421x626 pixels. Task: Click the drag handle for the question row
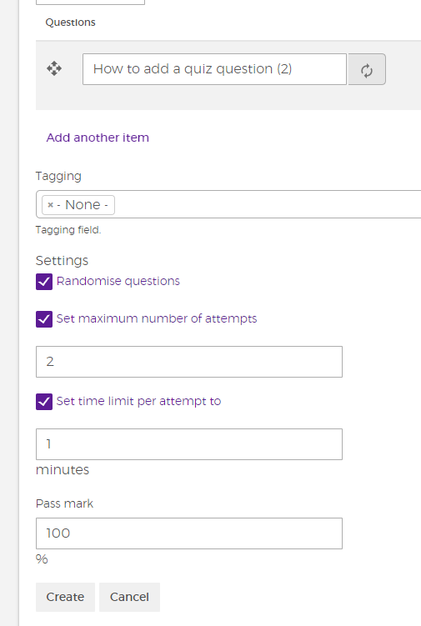tap(54, 68)
